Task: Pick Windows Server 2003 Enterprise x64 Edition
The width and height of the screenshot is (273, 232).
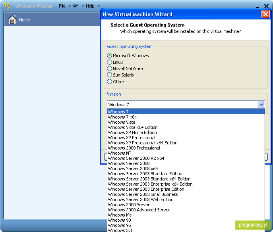Action: [x=186, y=184]
